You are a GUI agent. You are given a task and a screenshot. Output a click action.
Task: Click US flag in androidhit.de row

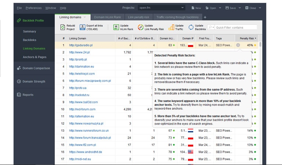191,152
